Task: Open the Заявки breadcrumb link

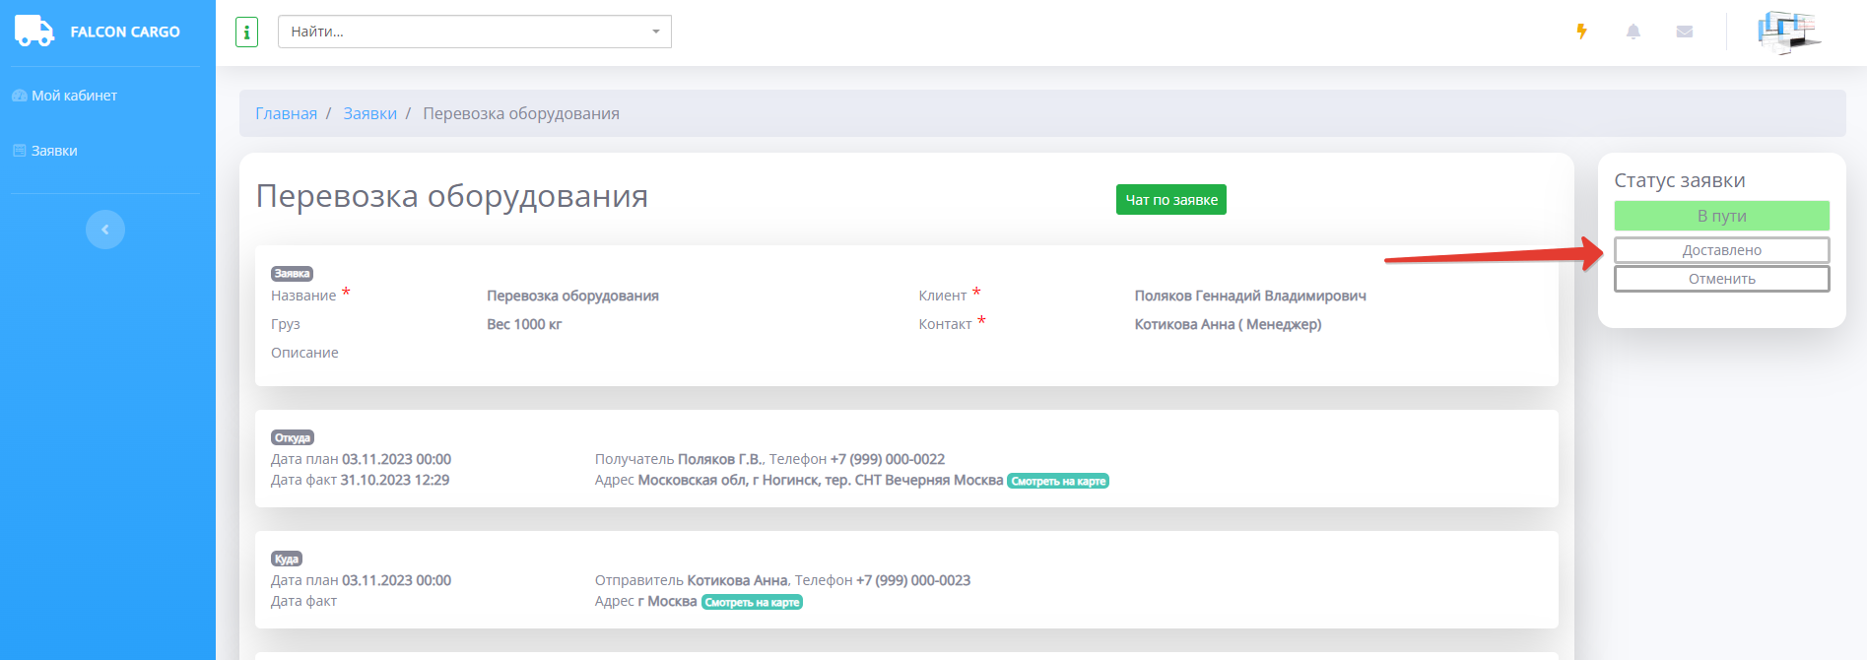Action: (x=369, y=114)
